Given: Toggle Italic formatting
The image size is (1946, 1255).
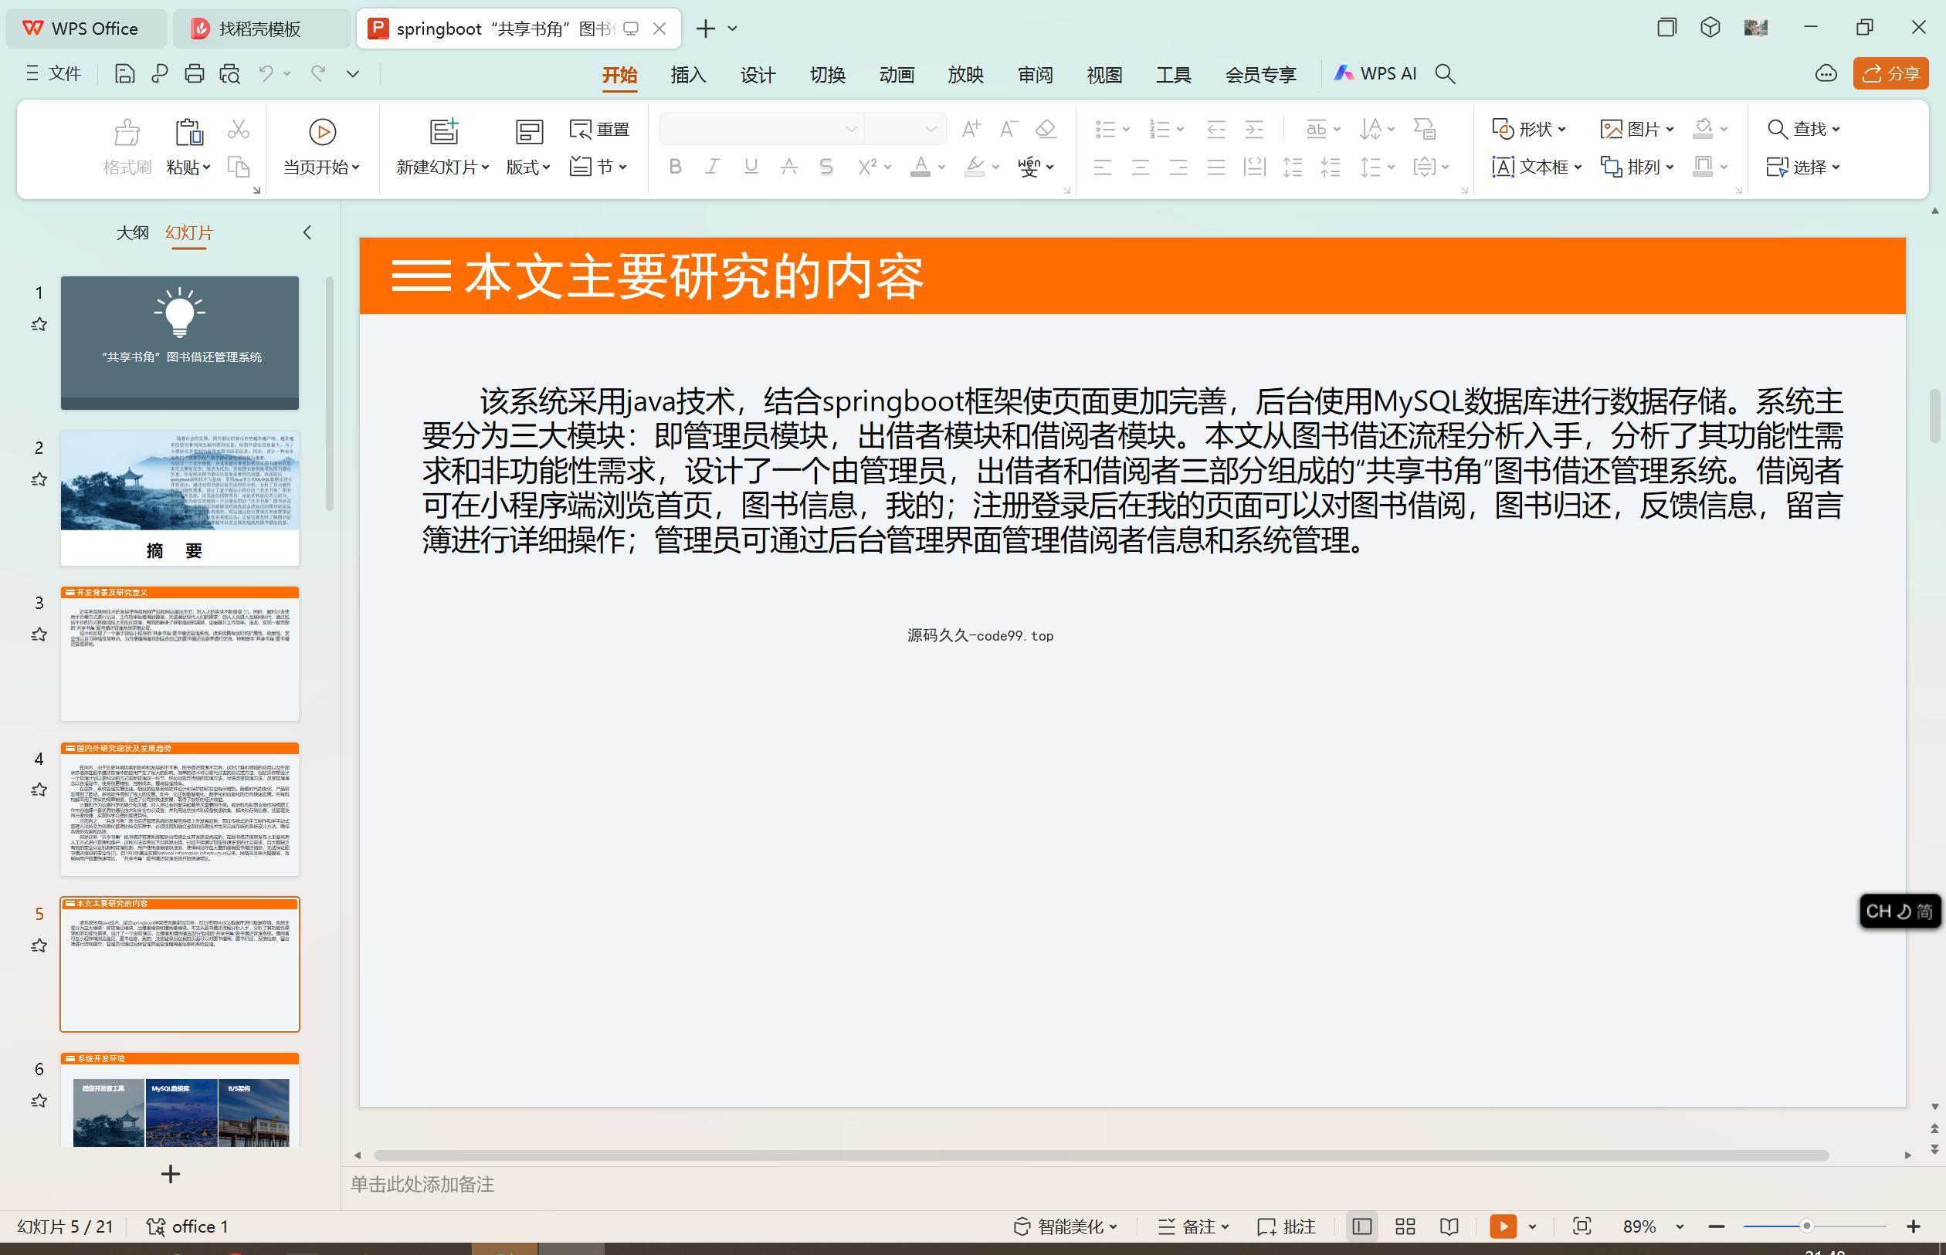Looking at the screenshot, I should pyautogui.click(x=713, y=167).
